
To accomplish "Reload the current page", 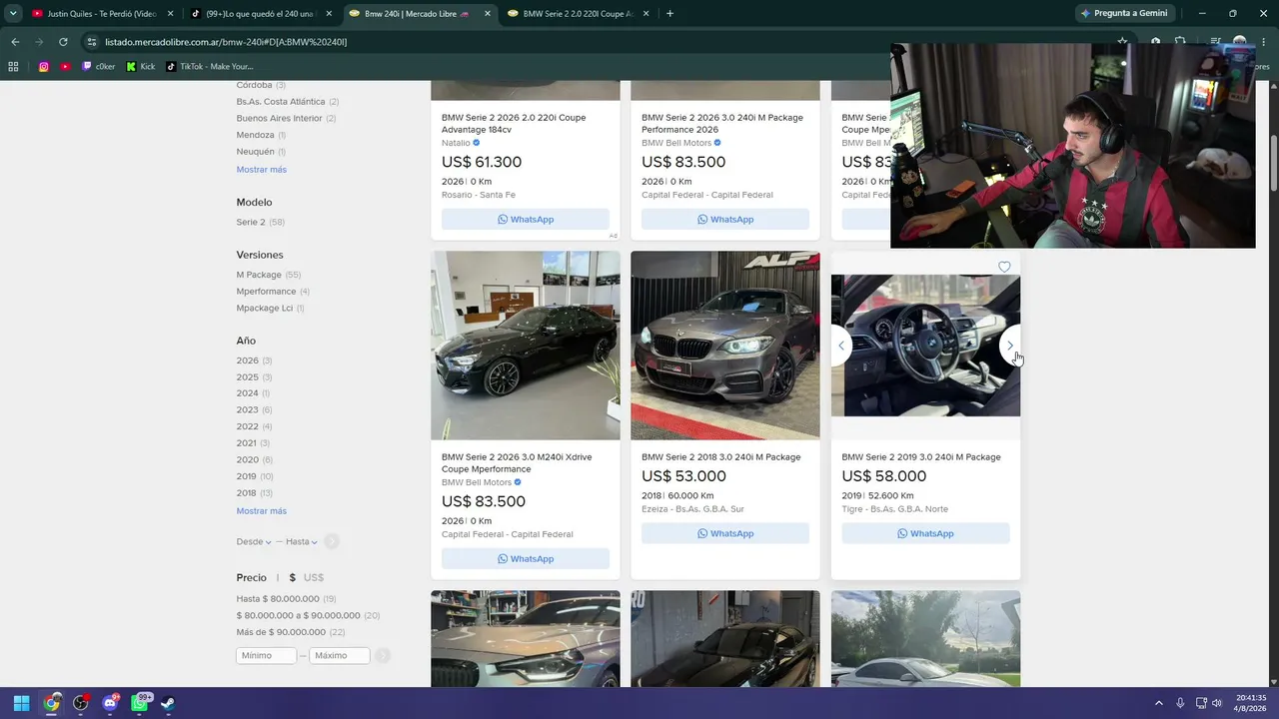I will point(63,42).
